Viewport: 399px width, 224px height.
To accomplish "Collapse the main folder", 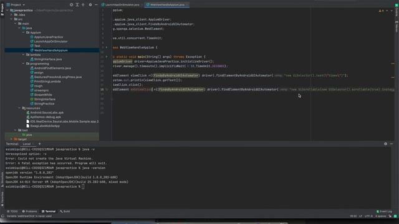I will 16,24.
